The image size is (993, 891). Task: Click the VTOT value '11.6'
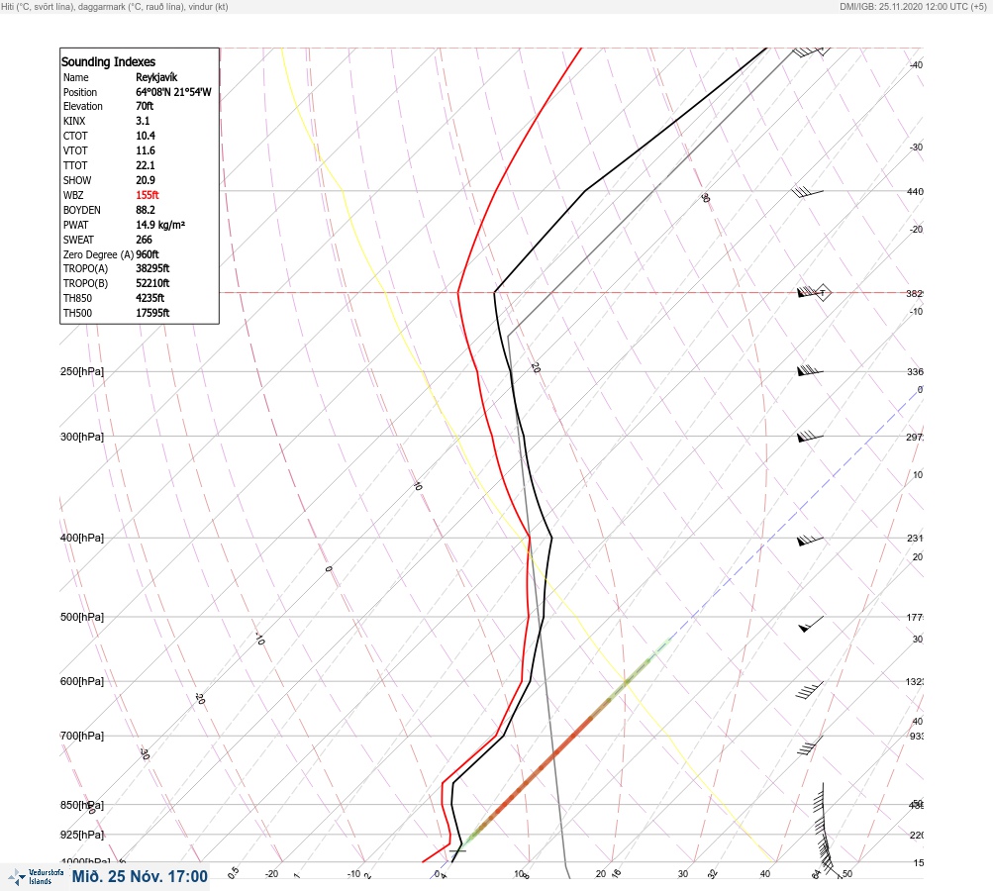(145, 150)
